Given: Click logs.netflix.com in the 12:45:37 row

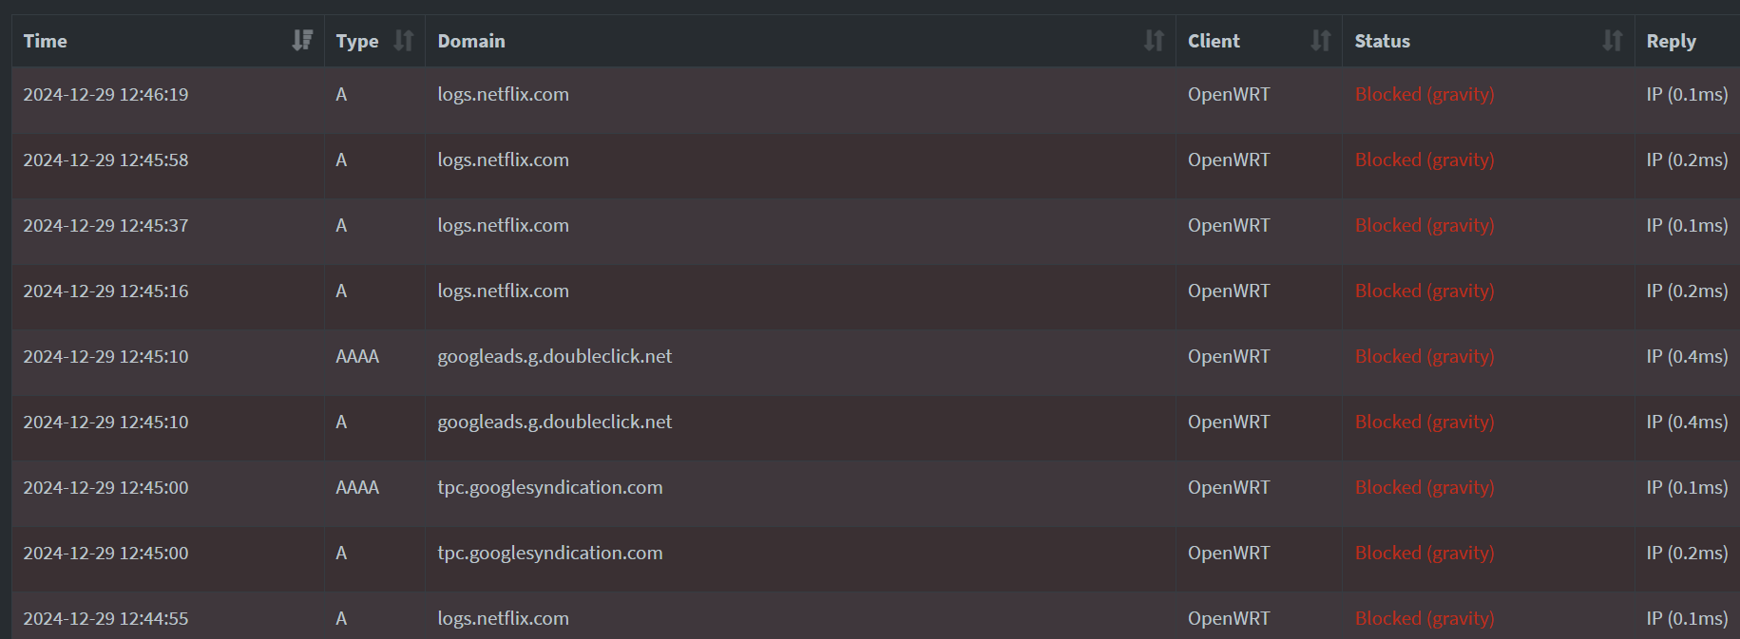Looking at the screenshot, I should [504, 225].
